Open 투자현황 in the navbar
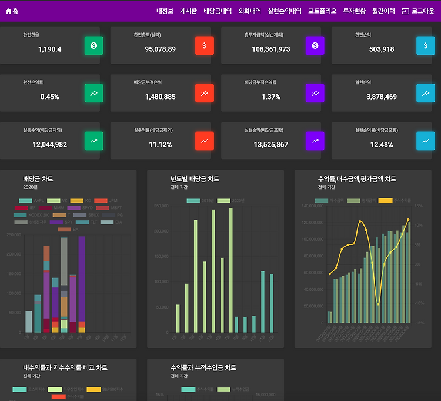The image size is (441, 401). [x=354, y=11]
